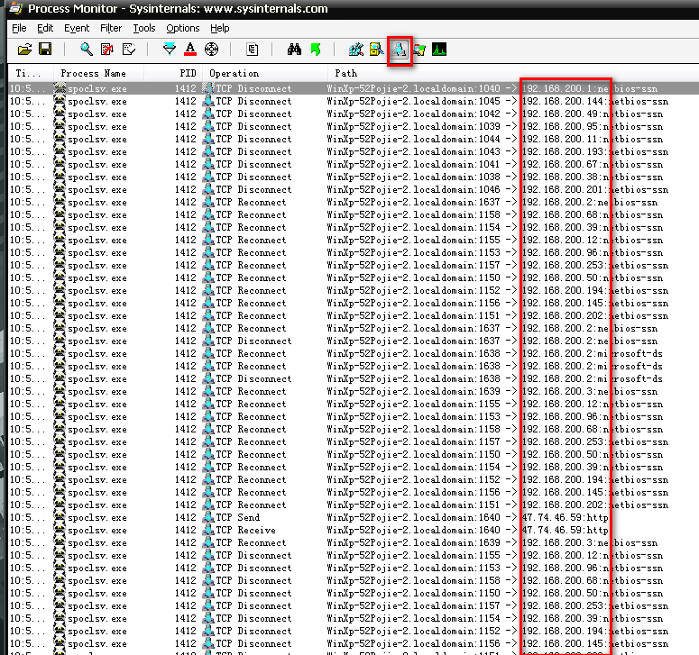Click the Jump To green arrow icon
This screenshot has width=699, height=655.
tap(315, 49)
